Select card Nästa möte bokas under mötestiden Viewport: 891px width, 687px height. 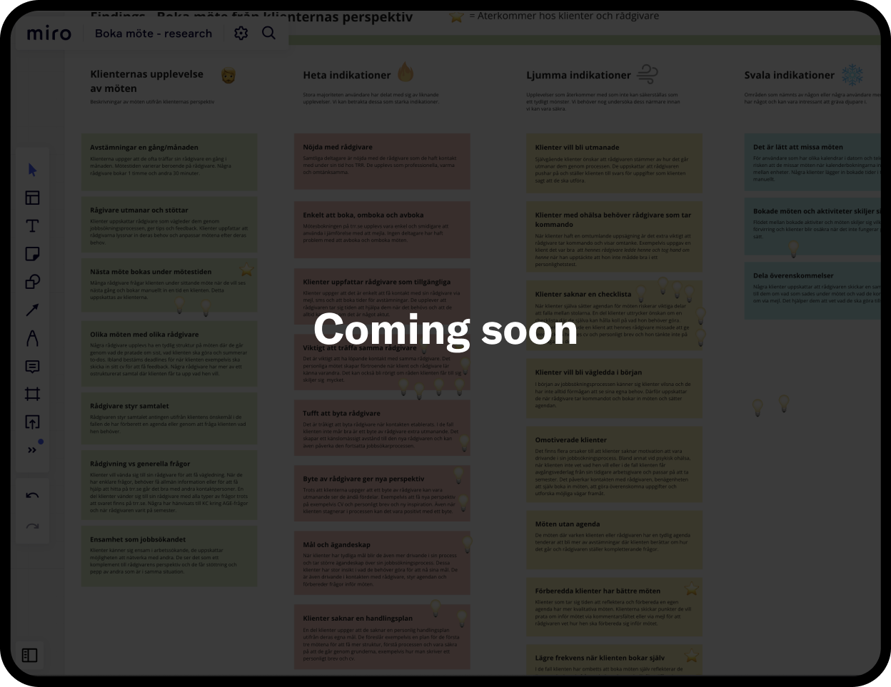pos(169,287)
